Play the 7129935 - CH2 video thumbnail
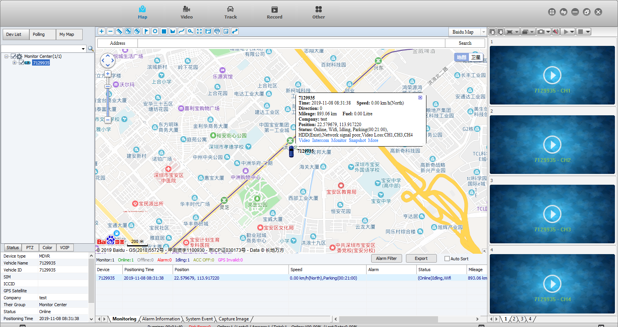 (x=552, y=145)
